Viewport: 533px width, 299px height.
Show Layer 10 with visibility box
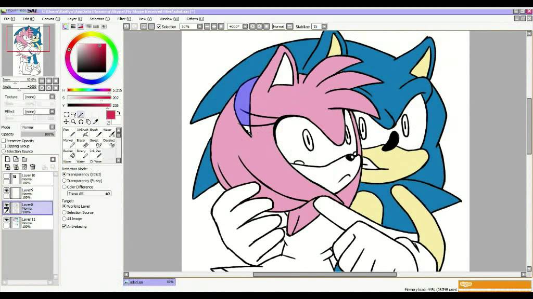[6, 175]
